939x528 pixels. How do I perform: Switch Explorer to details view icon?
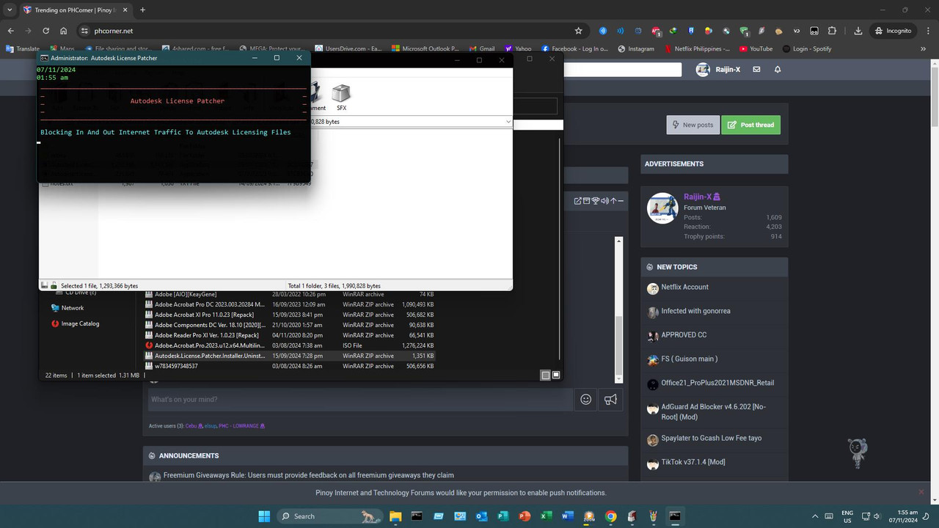545,375
